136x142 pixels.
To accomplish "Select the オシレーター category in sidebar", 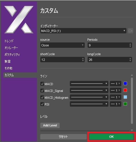I will coord(11,48).
